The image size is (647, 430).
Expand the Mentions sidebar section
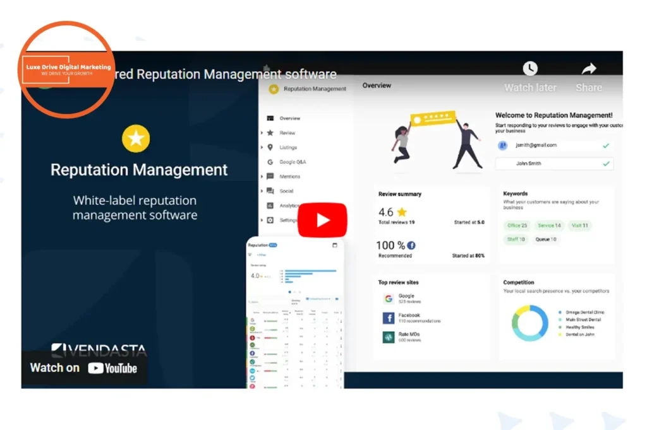(262, 177)
